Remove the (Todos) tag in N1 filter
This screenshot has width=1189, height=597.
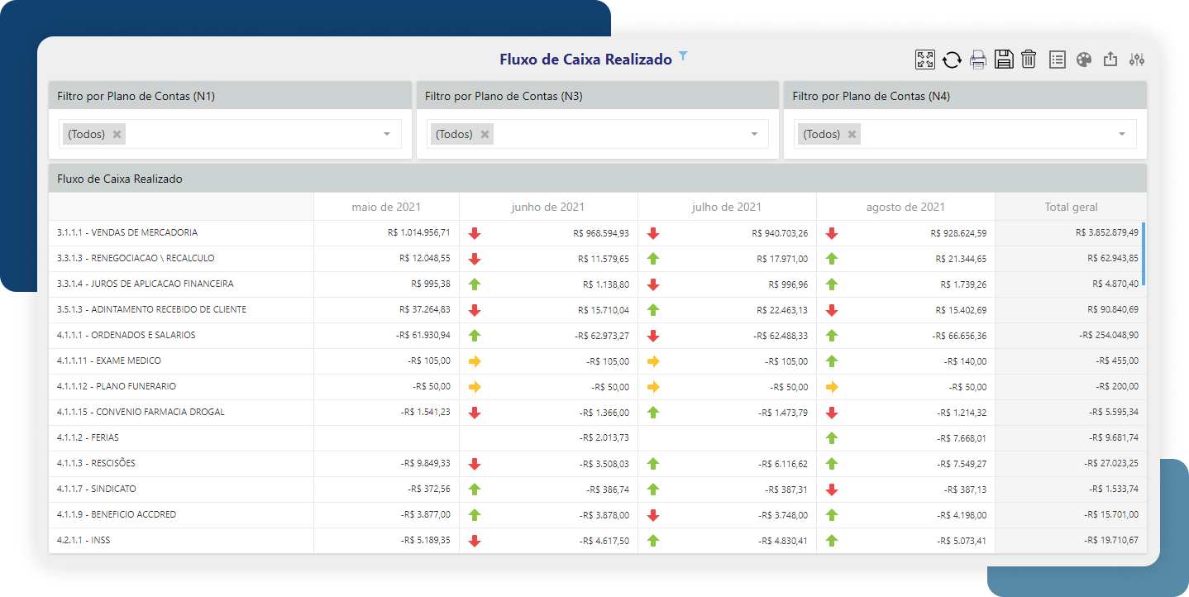pyautogui.click(x=117, y=134)
